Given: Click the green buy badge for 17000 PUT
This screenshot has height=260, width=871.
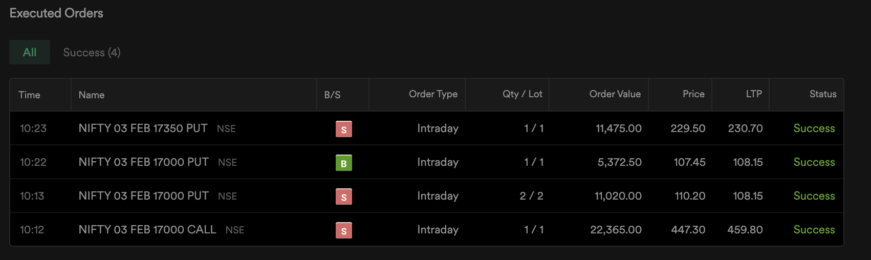Looking at the screenshot, I should coord(343,163).
